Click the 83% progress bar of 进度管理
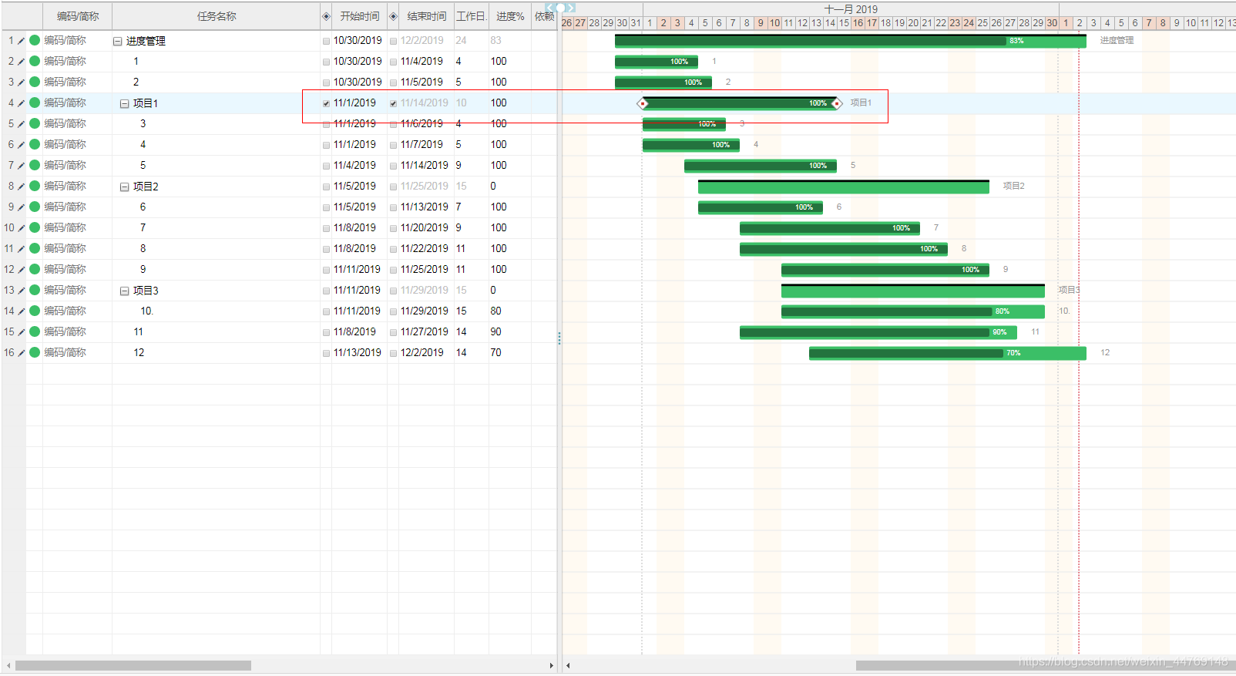 tap(851, 41)
